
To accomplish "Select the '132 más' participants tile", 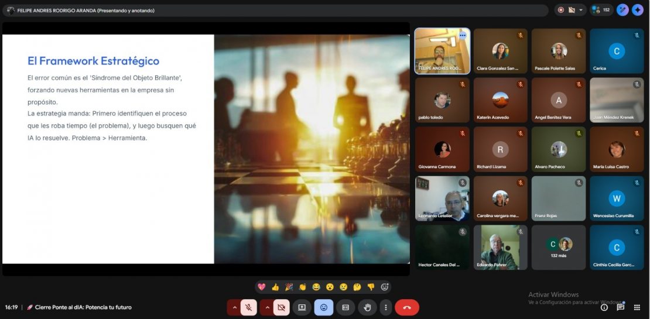I will click(x=559, y=247).
